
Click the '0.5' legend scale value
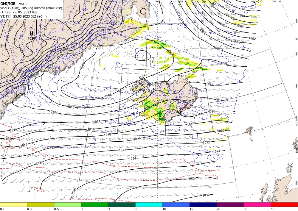[56, 209]
